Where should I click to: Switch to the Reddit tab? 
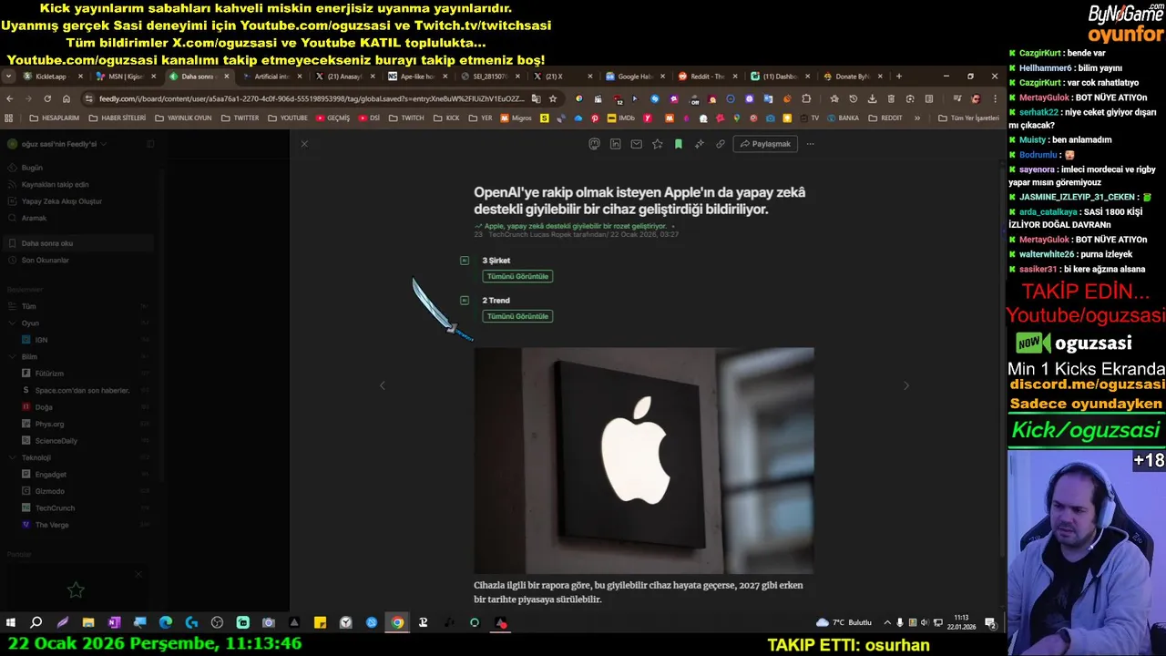(x=708, y=77)
